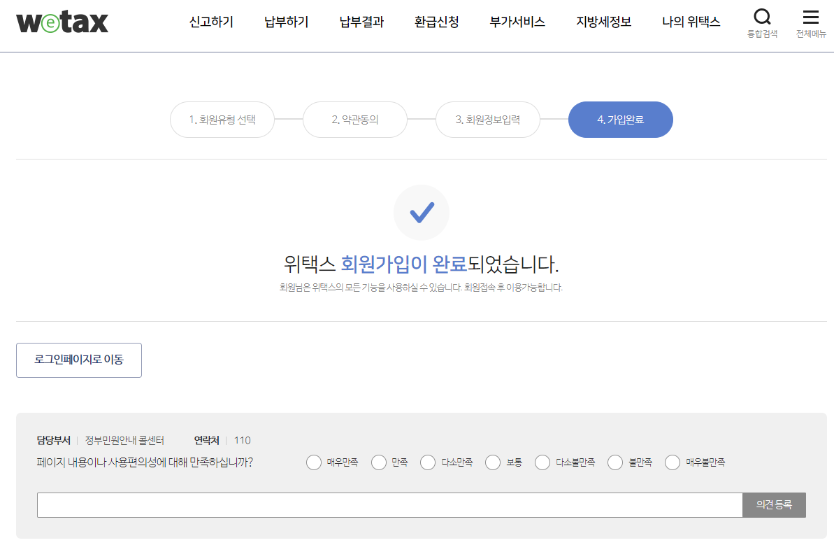Click 로그인페이지로 이동 button

[79, 360]
